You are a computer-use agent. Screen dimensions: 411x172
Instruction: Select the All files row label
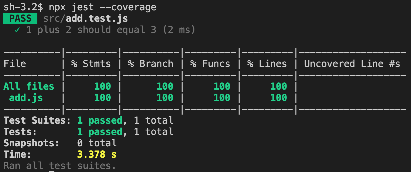[x=29, y=86]
